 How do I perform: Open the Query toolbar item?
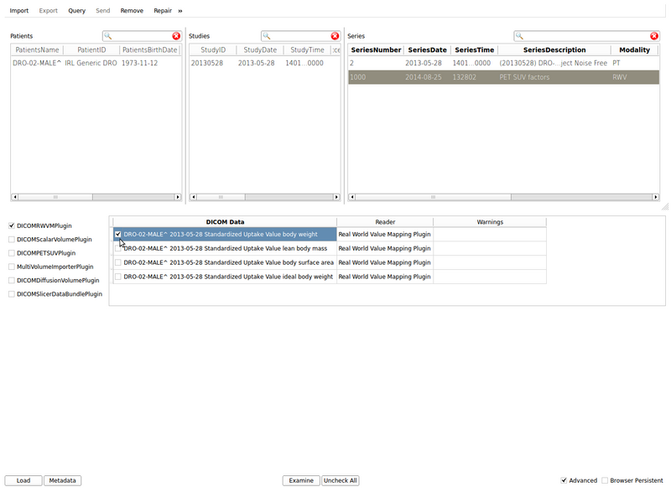77,11
